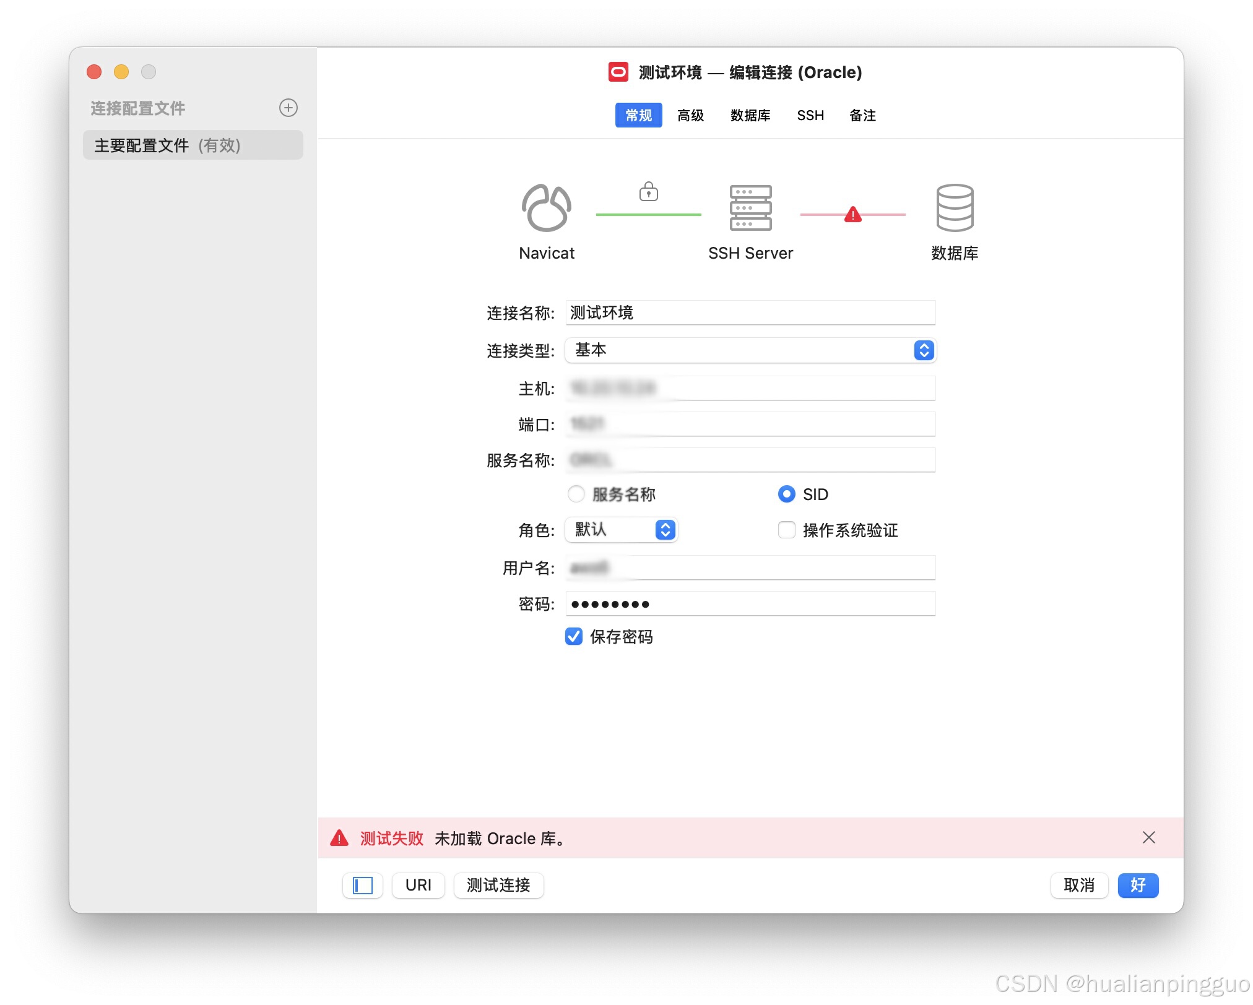Click the 测试连接 button
This screenshot has width=1253, height=1005.
click(498, 886)
